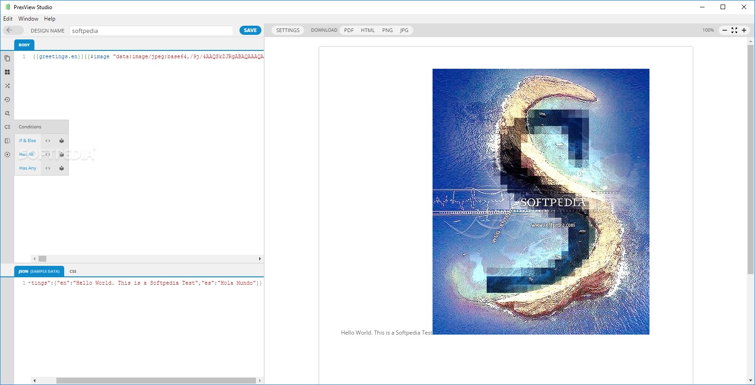Click the body editor horizontal scrollbar thumb
Viewport: 755px width, 385px height.
(42, 258)
